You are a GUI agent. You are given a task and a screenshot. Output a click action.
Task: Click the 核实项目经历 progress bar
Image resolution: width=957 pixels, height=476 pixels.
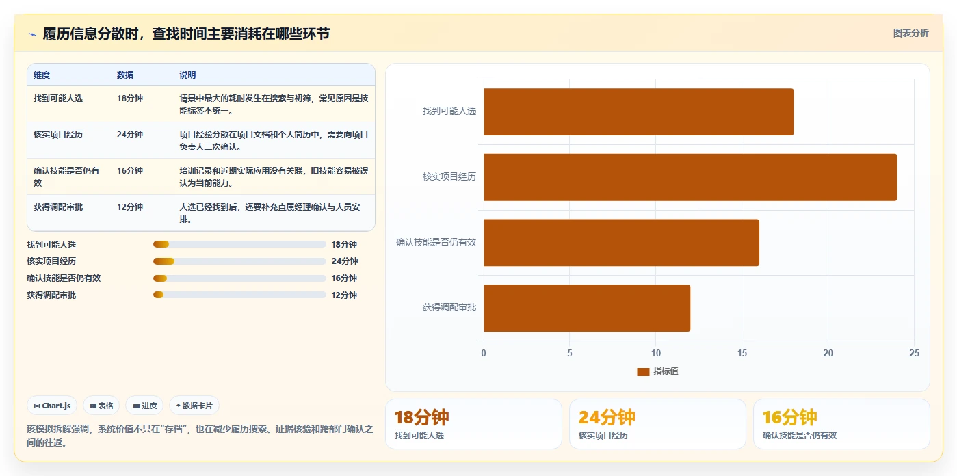pos(239,261)
